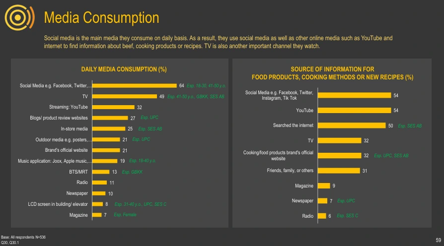Click the slide page number 59
The height and width of the screenshot is (246, 444).
[438, 240]
